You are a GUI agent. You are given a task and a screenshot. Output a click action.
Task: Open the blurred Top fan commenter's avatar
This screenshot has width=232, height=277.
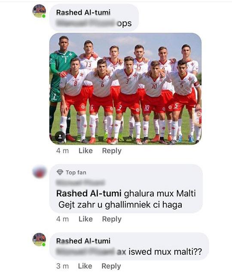pos(39,172)
